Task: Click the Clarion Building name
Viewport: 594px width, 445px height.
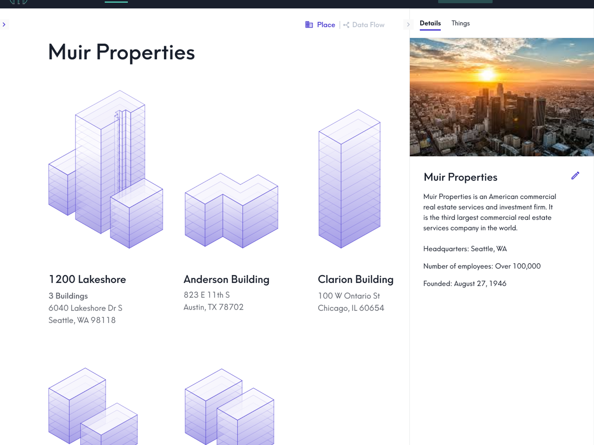Action: [356, 279]
